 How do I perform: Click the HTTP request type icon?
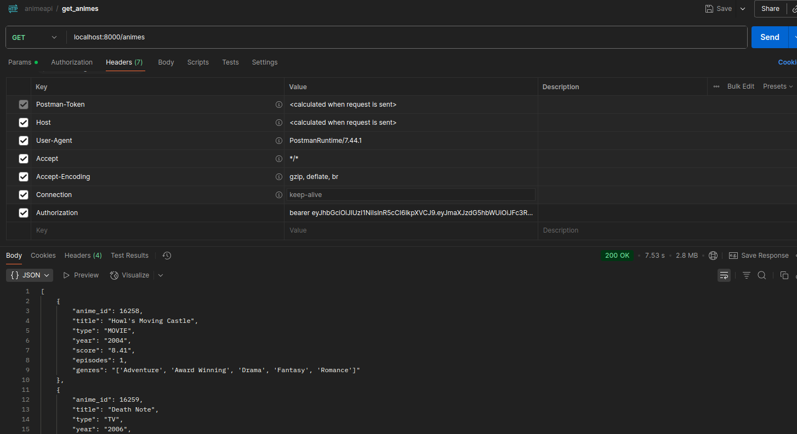[x=13, y=9]
